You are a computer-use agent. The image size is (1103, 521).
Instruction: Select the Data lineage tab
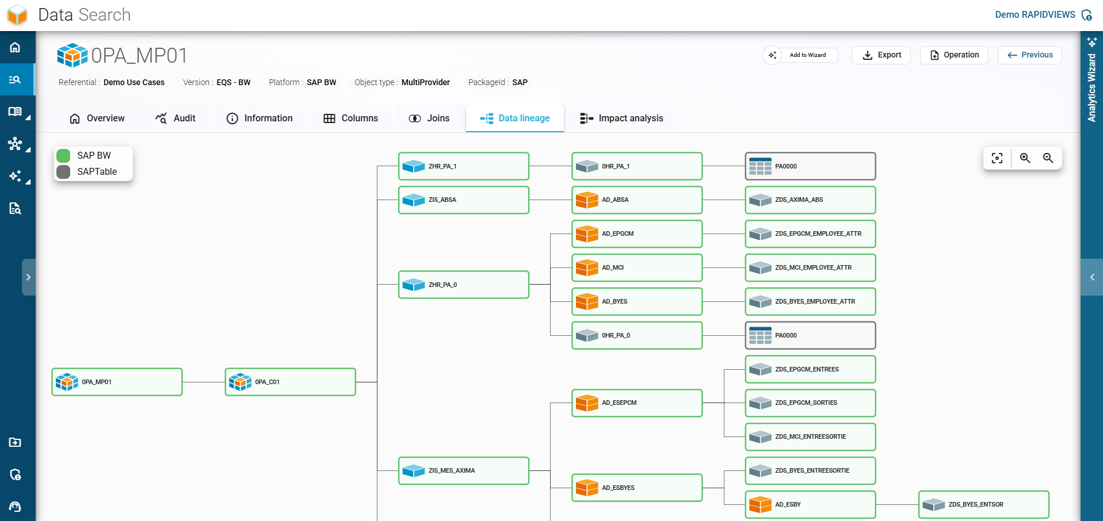[515, 118]
